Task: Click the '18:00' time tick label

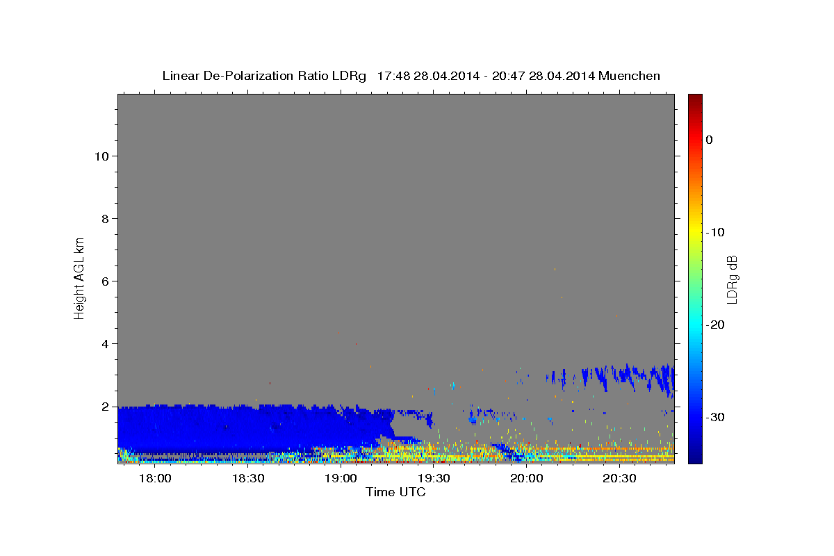Action: [156, 479]
